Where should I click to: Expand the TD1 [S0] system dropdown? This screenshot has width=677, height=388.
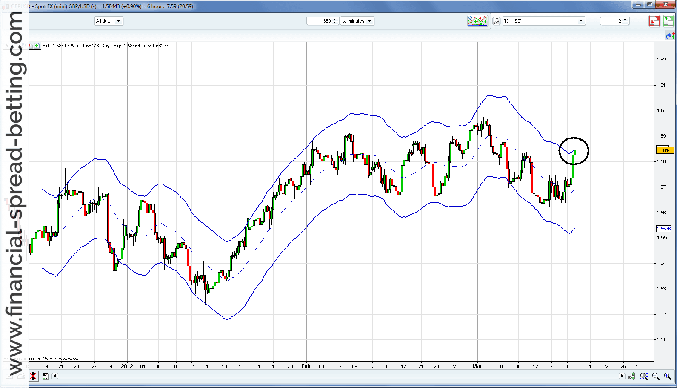pos(544,21)
